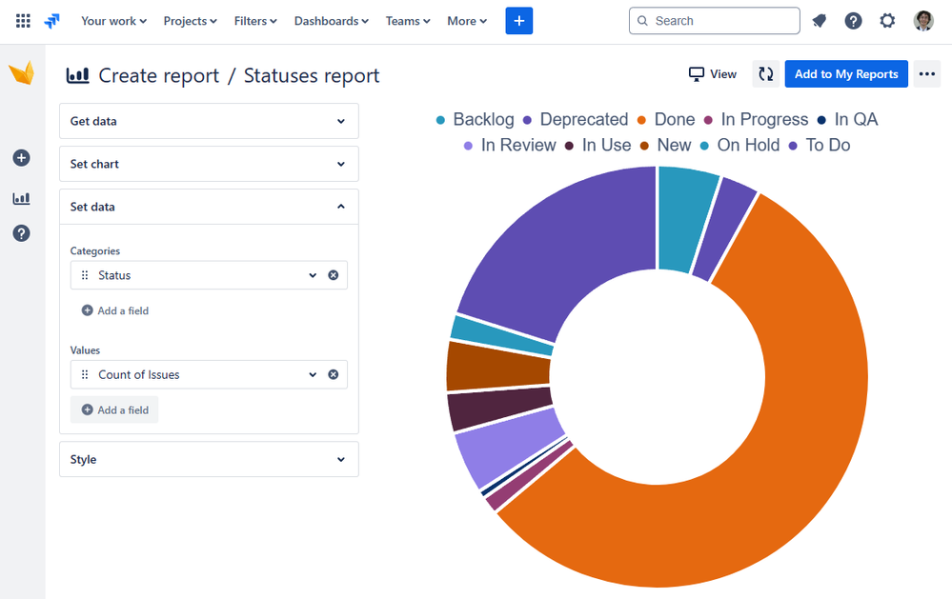This screenshot has height=599, width=952.
Task: Open notifications bell icon
Action: [x=819, y=21]
